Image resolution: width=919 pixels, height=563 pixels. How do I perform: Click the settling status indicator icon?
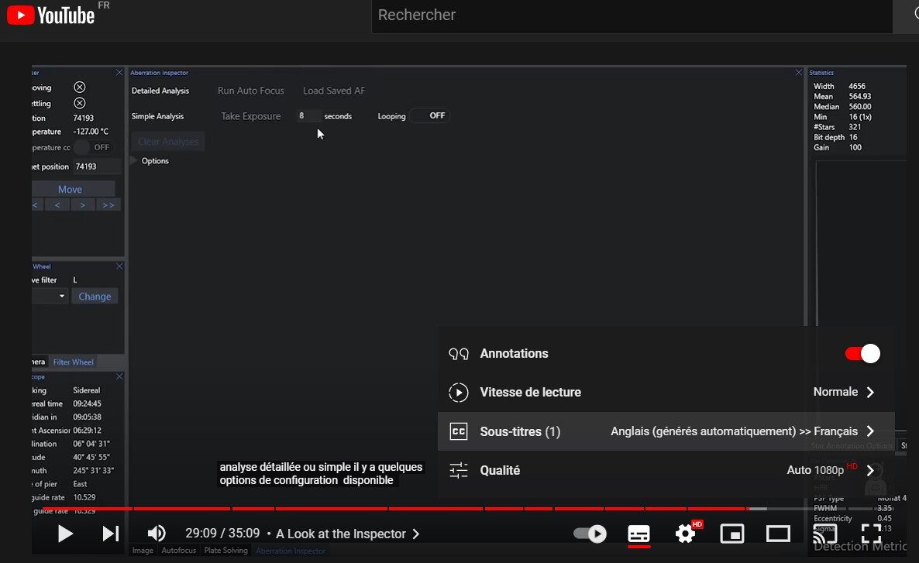click(x=80, y=103)
